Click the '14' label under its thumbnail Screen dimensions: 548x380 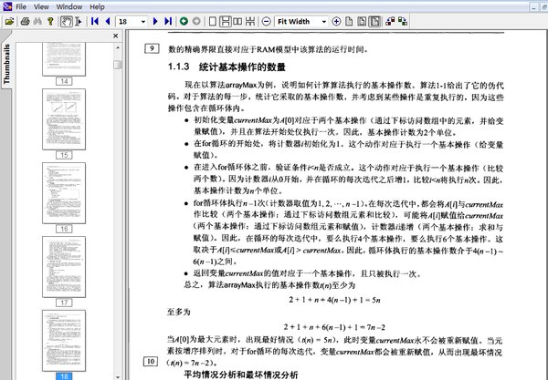point(64,81)
